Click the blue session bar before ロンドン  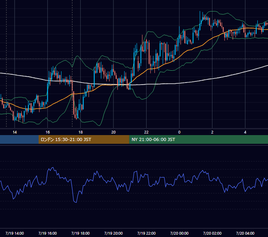[x=19, y=139]
